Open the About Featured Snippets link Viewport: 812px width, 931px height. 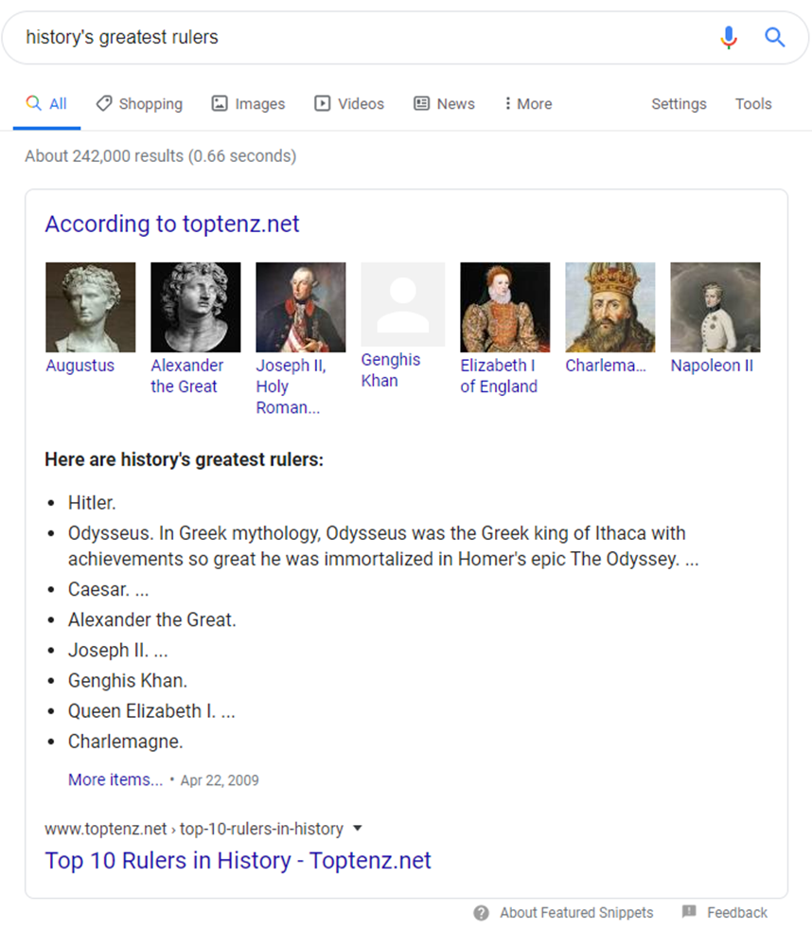click(x=576, y=913)
